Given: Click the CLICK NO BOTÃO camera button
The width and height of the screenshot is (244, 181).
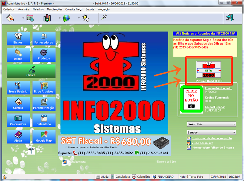Looking at the screenshot, I should tap(191, 99).
